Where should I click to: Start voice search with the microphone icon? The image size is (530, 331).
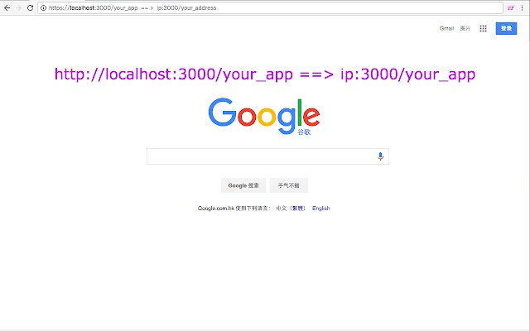tap(380, 156)
